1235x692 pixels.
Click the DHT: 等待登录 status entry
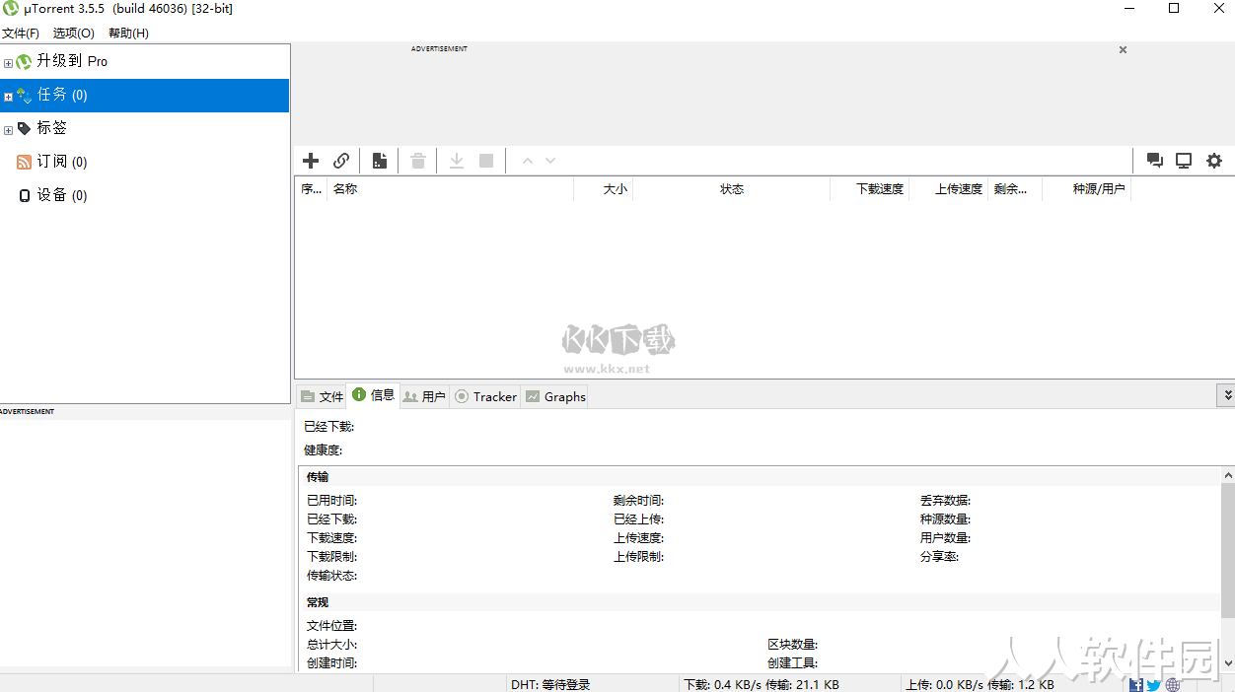pyautogui.click(x=550, y=684)
